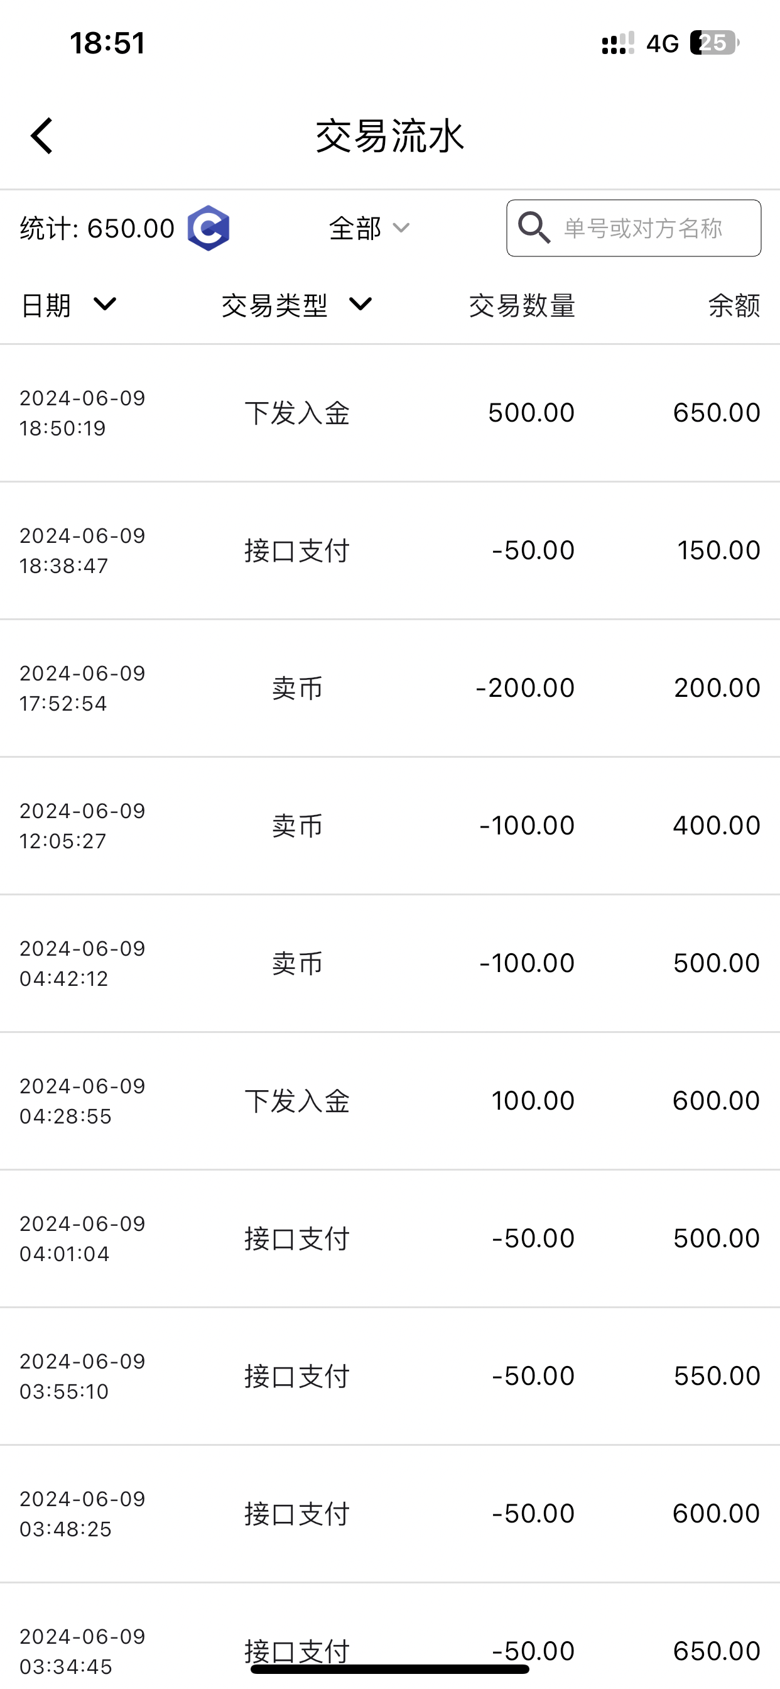Select the 卖币 -200.00 transaction
The height and width of the screenshot is (1689, 780).
click(390, 689)
